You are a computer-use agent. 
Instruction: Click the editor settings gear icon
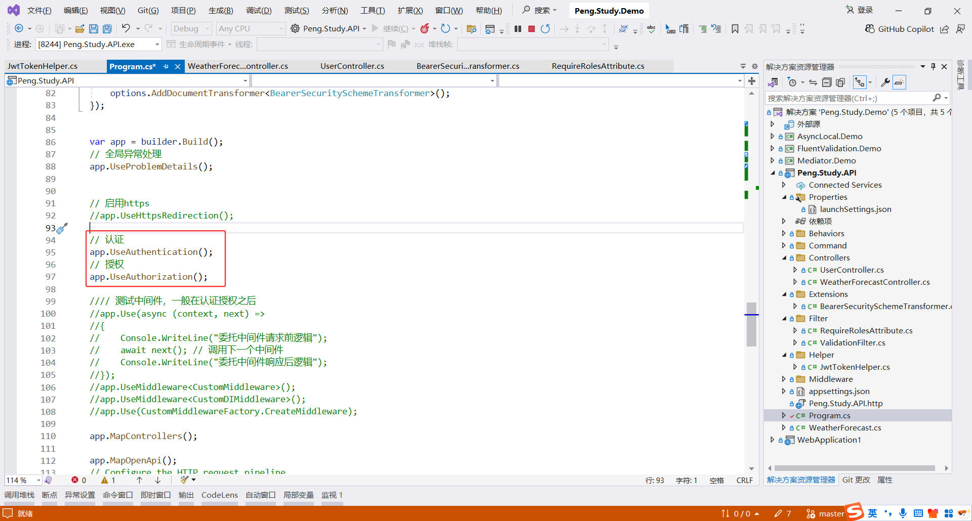(754, 66)
